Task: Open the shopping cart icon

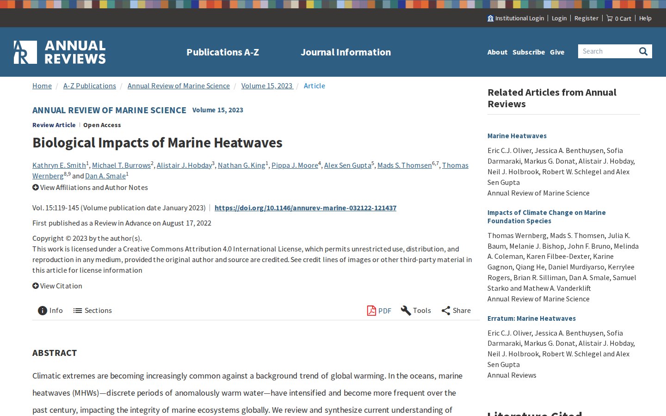Action: [610, 18]
